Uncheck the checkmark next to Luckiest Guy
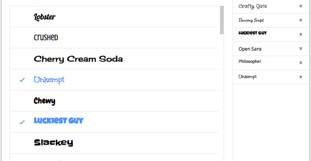The height and width of the screenshot is (161, 311). click(22, 122)
